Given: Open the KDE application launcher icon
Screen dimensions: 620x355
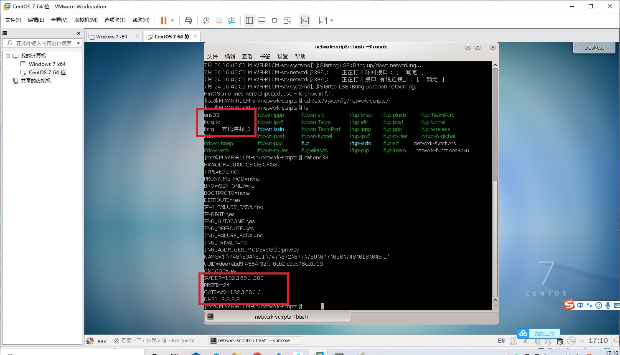Looking at the screenshot, I should tap(90, 341).
